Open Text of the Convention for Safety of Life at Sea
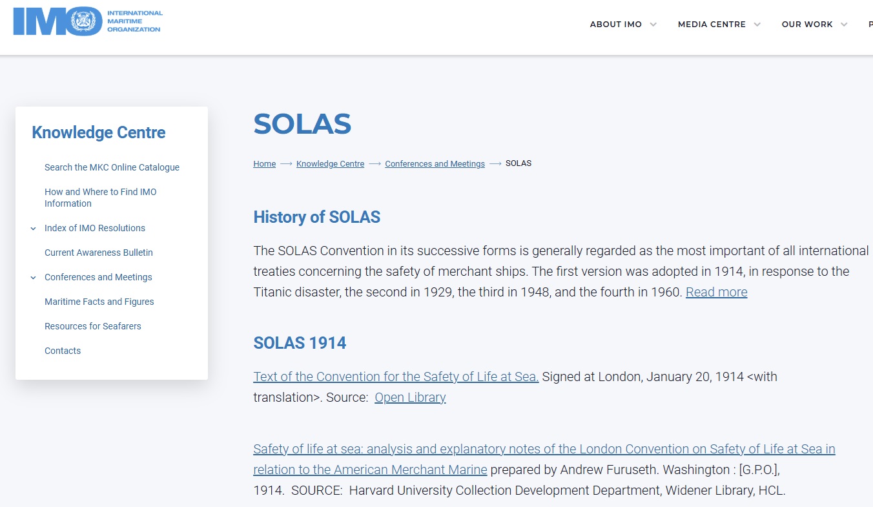 click(396, 377)
